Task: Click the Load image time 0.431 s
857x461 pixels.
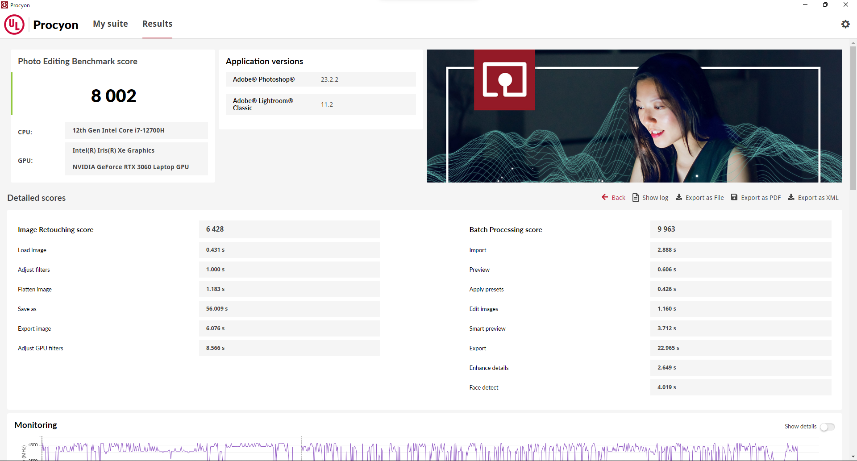Action: 215,250
